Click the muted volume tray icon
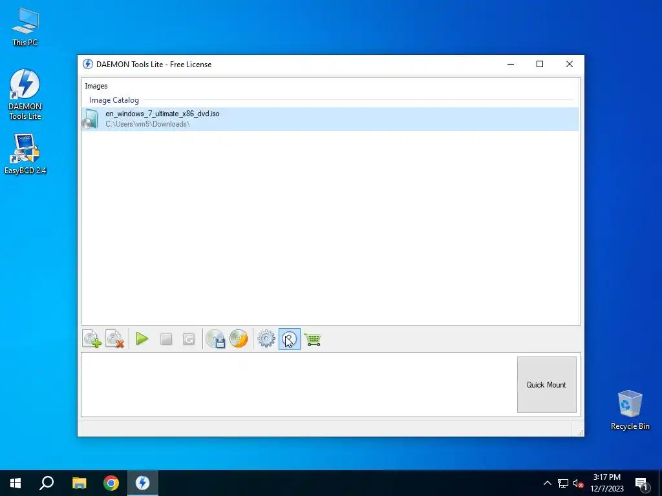This screenshot has width=662, height=496. tap(578, 483)
